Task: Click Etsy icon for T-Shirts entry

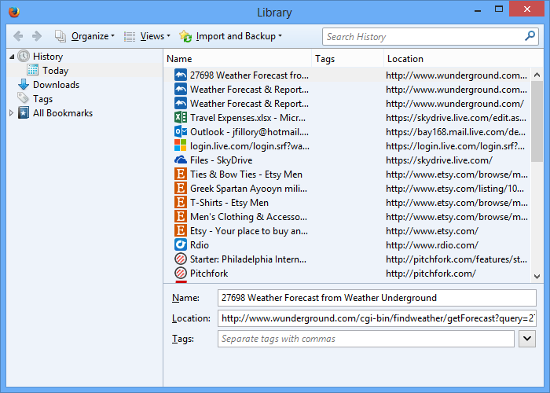Action: pyautogui.click(x=180, y=203)
